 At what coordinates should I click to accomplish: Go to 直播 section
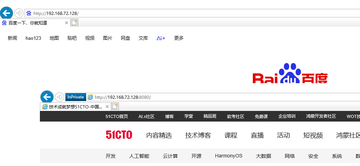[x=257, y=135]
